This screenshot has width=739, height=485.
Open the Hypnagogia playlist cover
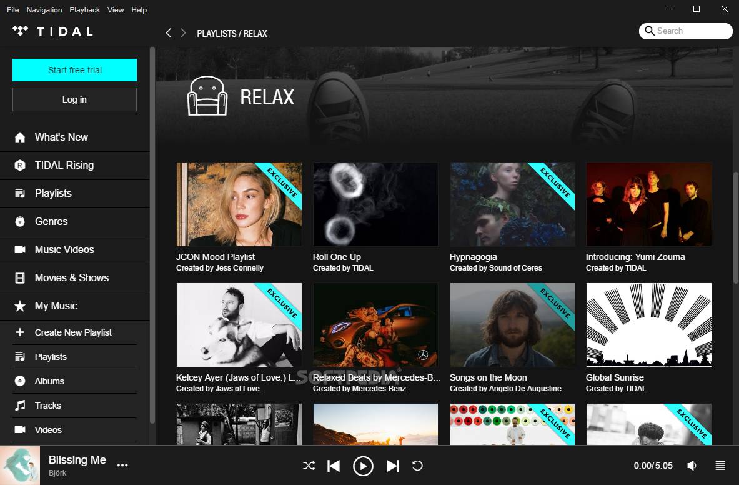pos(512,204)
